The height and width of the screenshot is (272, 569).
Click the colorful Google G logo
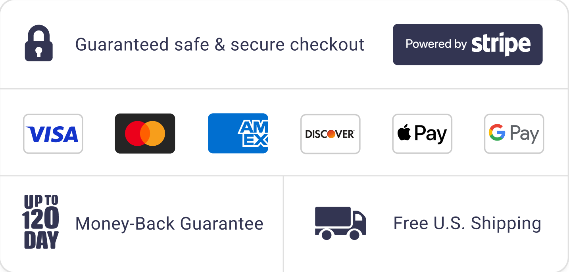[x=497, y=133]
